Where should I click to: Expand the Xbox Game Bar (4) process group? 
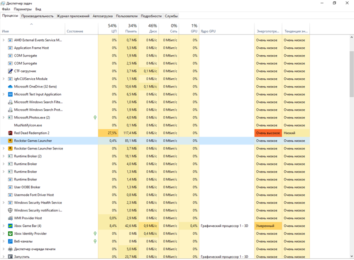coord(4,226)
